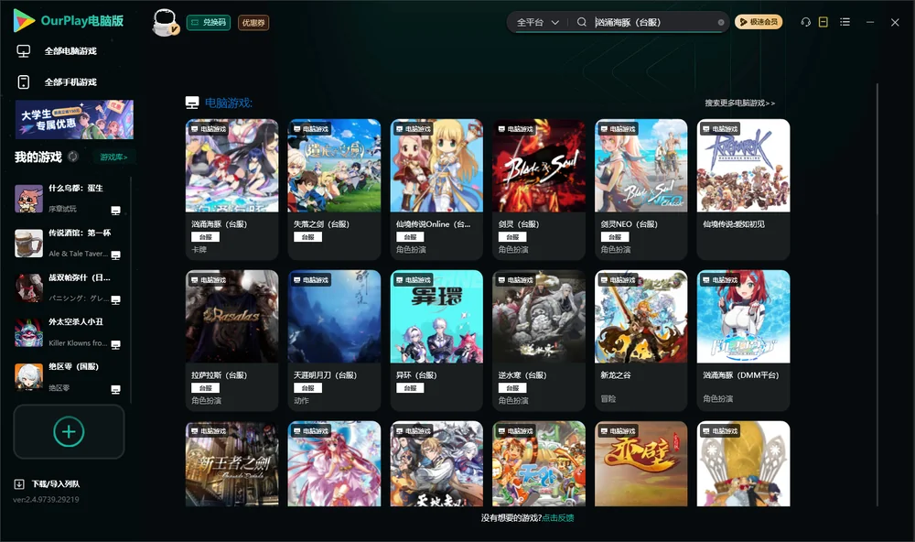This screenshot has width=915, height=542.
Task: Click the search magnifier icon
Action: pyautogui.click(x=581, y=22)
